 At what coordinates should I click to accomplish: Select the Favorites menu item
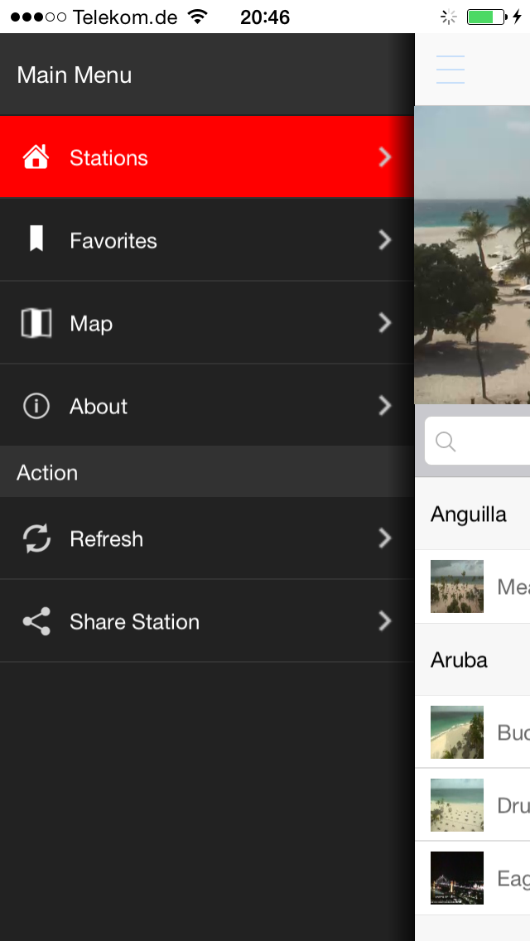pos(113,241)
